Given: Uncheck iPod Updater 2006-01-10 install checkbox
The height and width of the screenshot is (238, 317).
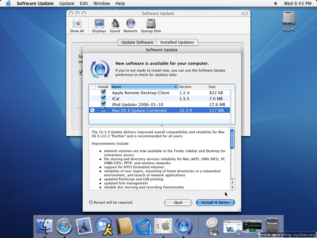Looking at the screenshot, I should click(103, 104).
